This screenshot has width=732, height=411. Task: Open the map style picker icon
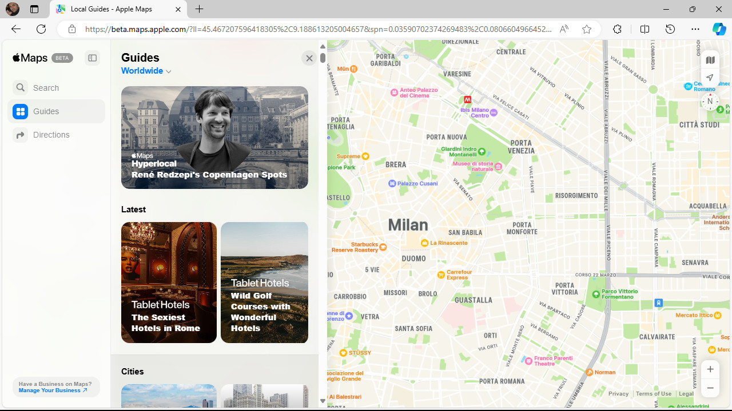(x=710, y=59)
